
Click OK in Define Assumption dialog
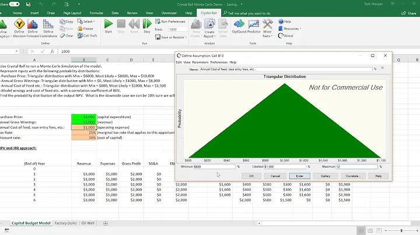click(x=251, y=176)
